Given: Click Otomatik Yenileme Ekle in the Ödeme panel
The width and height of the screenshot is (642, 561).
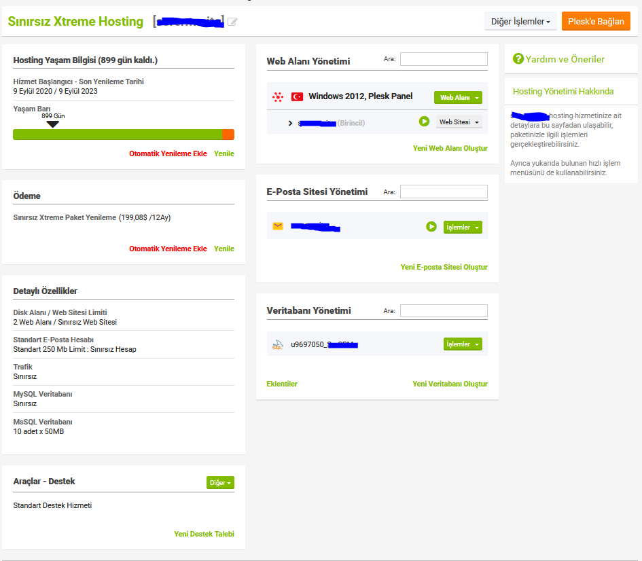Looking at the screenshot, I should click(168, 249).
